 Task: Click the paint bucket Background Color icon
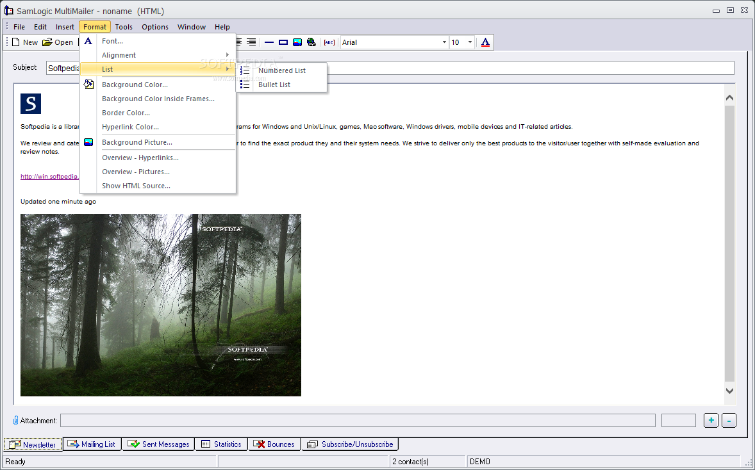coord(88,85)
